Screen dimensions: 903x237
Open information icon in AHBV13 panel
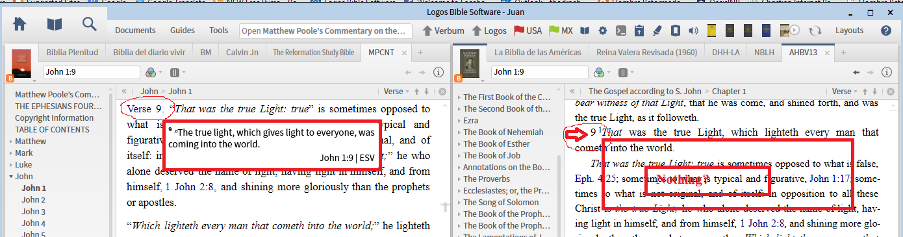coord(886,72)
